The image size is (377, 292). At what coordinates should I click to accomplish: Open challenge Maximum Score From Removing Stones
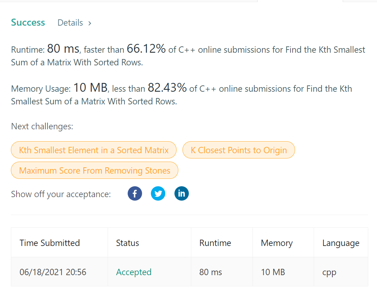point(94,170)
